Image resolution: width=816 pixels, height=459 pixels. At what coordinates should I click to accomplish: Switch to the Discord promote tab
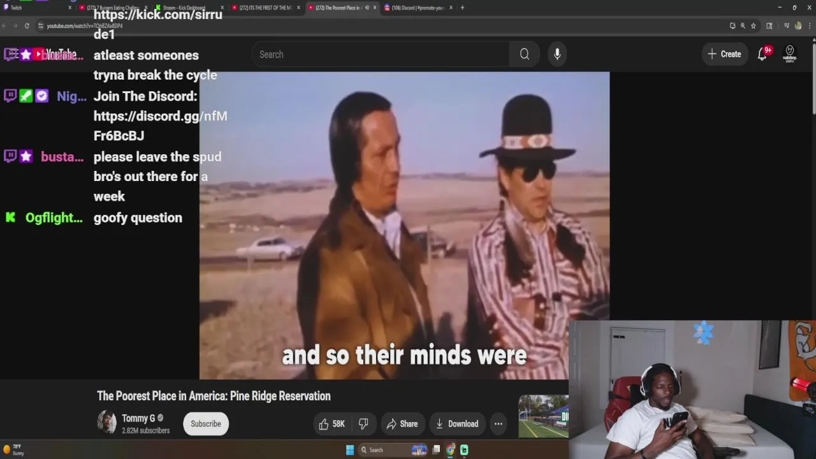tap(418, 8)
